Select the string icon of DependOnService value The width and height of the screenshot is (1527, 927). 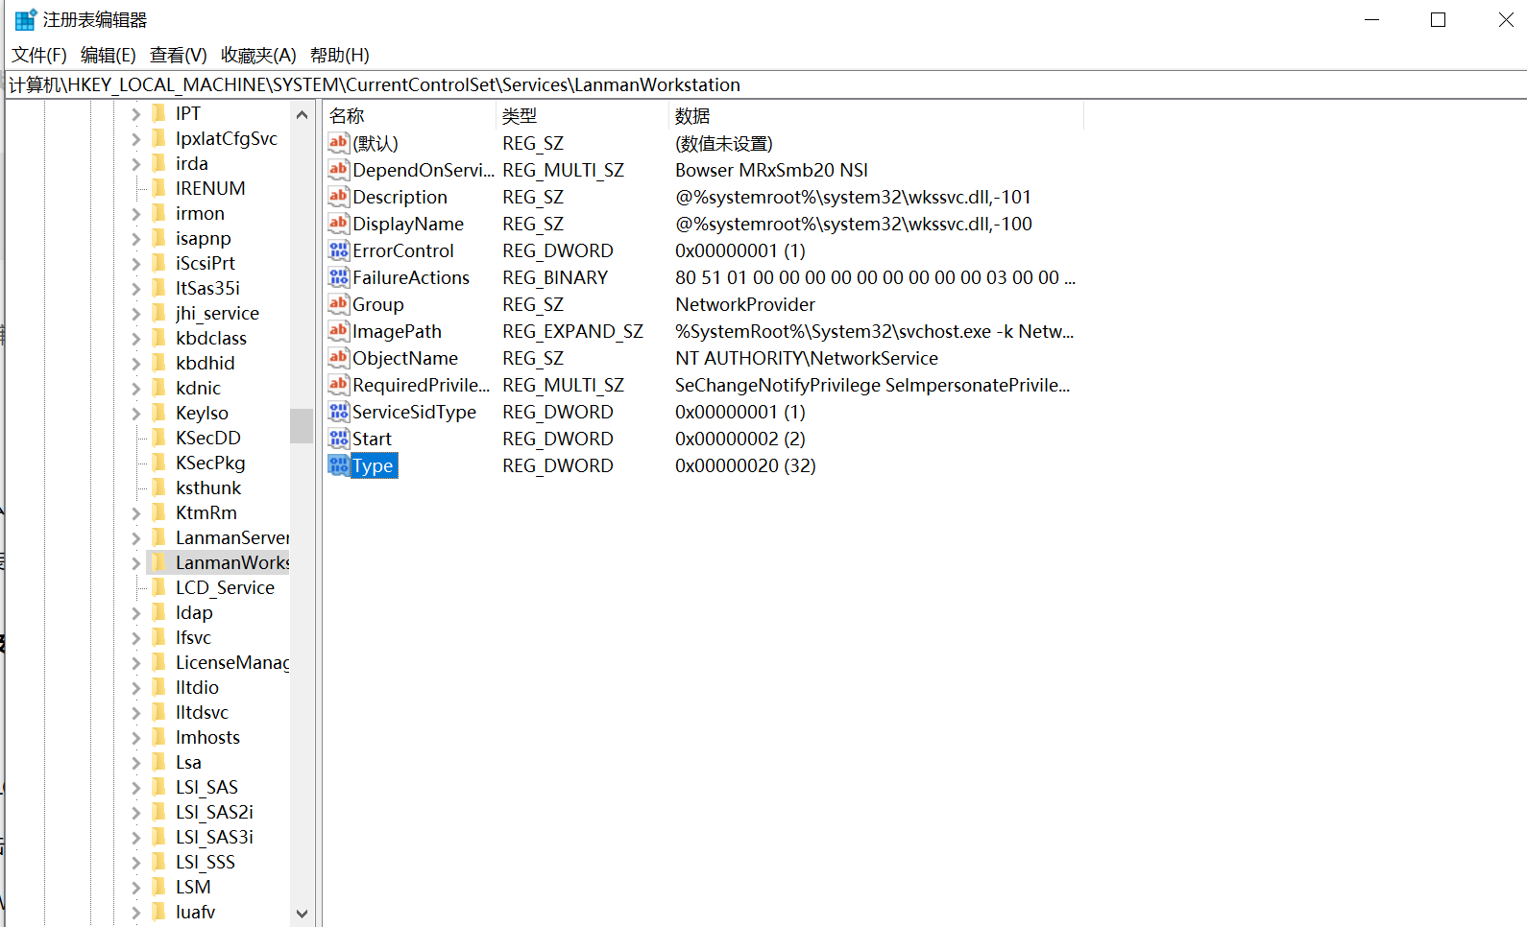pos(338,170)
